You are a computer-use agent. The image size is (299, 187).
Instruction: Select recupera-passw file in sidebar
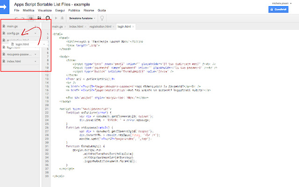coord(19,54)
